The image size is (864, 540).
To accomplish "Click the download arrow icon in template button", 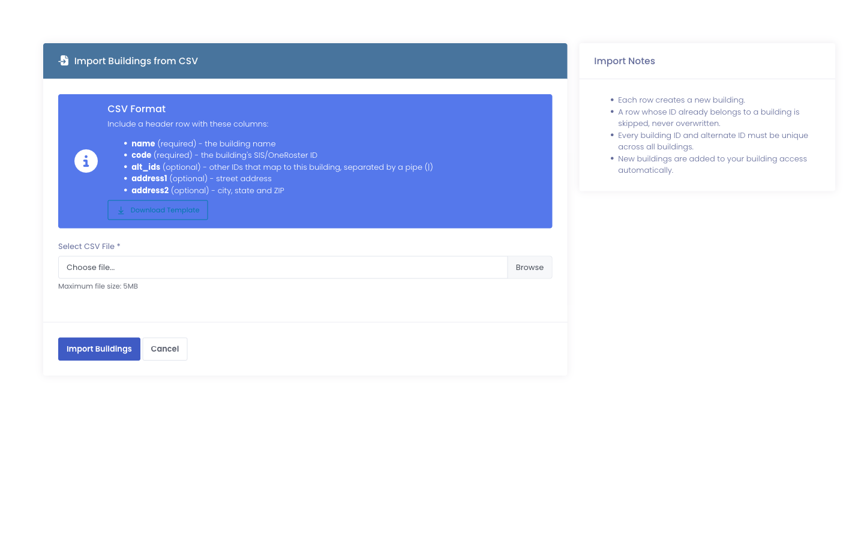I will click(121, 211).
